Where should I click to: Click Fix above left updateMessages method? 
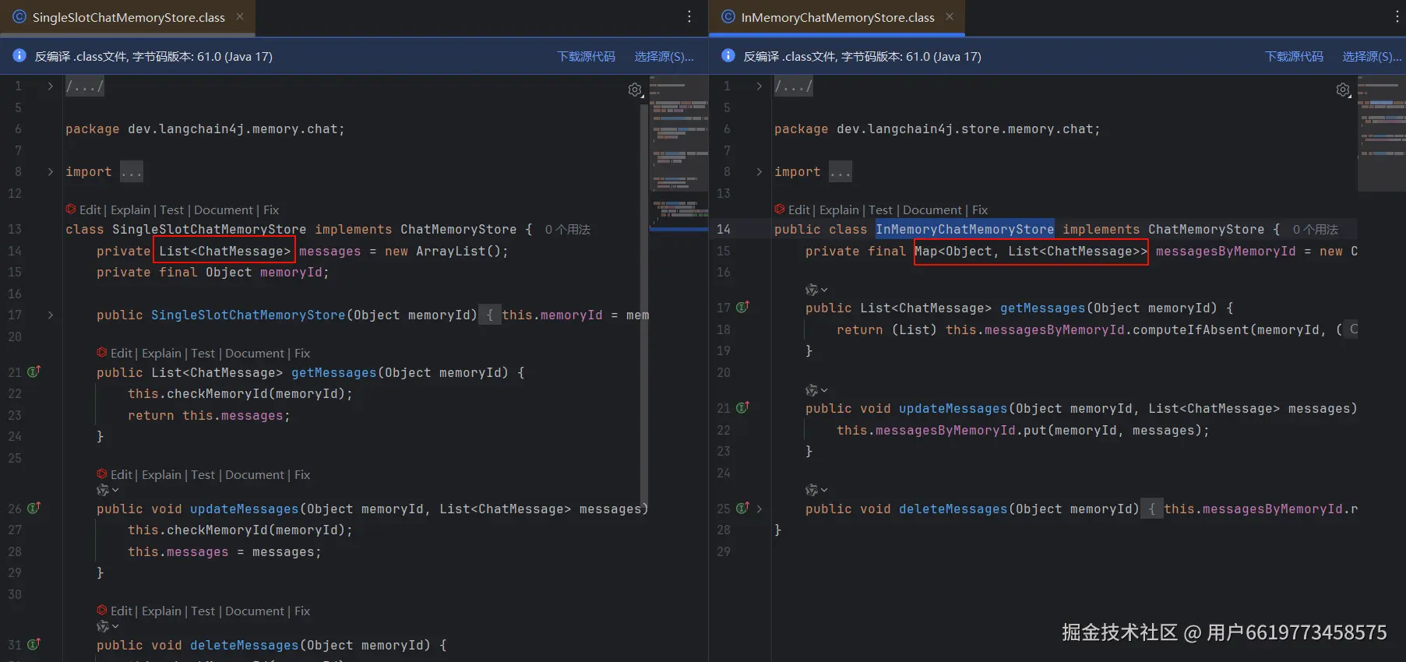pyautogui.click(x=302, y=475)
